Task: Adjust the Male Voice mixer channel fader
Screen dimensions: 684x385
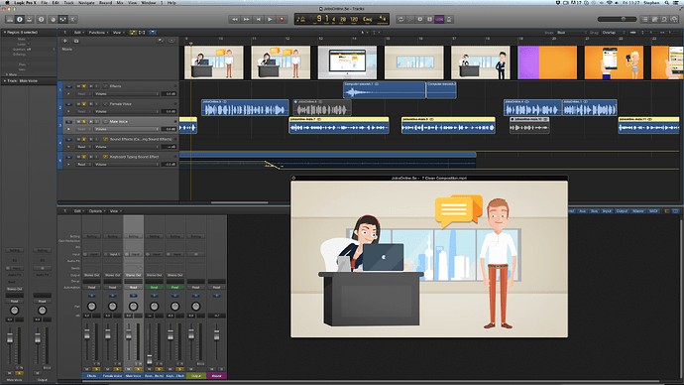Action: click(x=129, y=335)
